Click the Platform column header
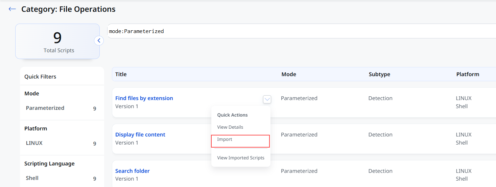 click(x=468, y=74)
